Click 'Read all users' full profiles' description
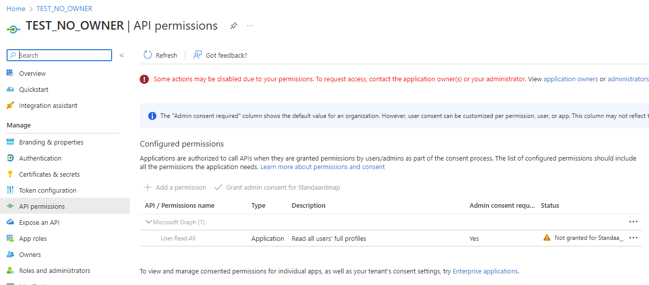This screenshot has width=649, height=285. (x=329, y=238)
